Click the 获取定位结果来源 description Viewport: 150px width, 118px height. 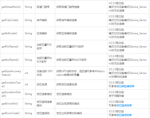pos(67,84)
